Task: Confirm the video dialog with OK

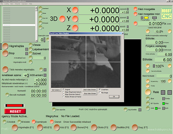Action: click(114, 96)
